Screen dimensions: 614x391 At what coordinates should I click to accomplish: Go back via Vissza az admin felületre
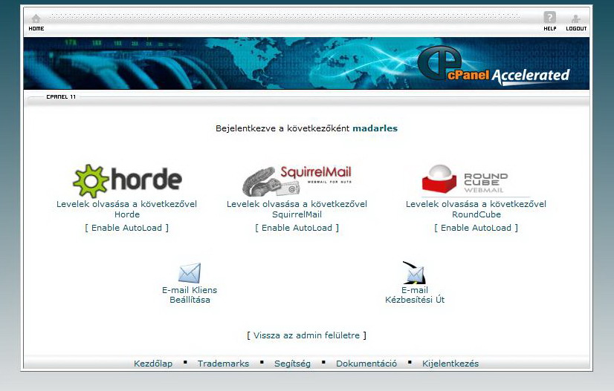pos(306,335)
